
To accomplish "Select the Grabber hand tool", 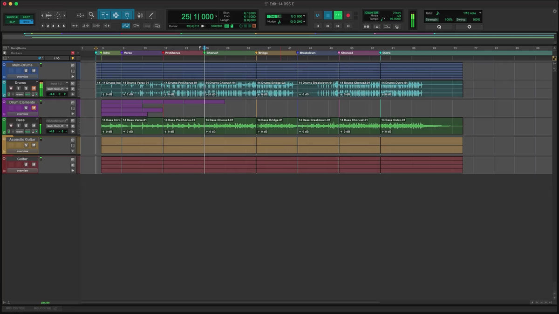I will [127, 15].
